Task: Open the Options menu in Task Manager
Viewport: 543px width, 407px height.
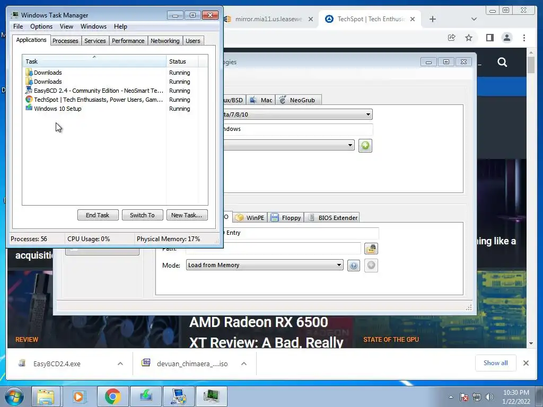Action: coord(41,26)
